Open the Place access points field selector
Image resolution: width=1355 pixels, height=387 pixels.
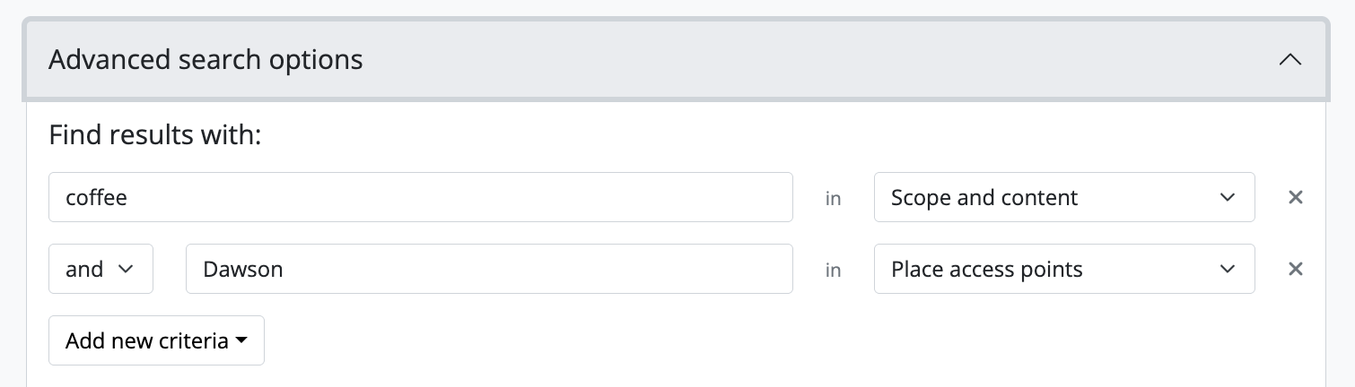[1063, 269]
